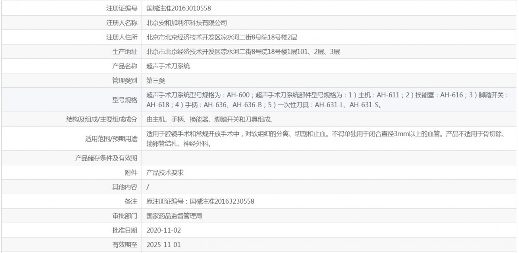
Task: Click the expiry date 2025-11-01
Action: coord(163,245)
